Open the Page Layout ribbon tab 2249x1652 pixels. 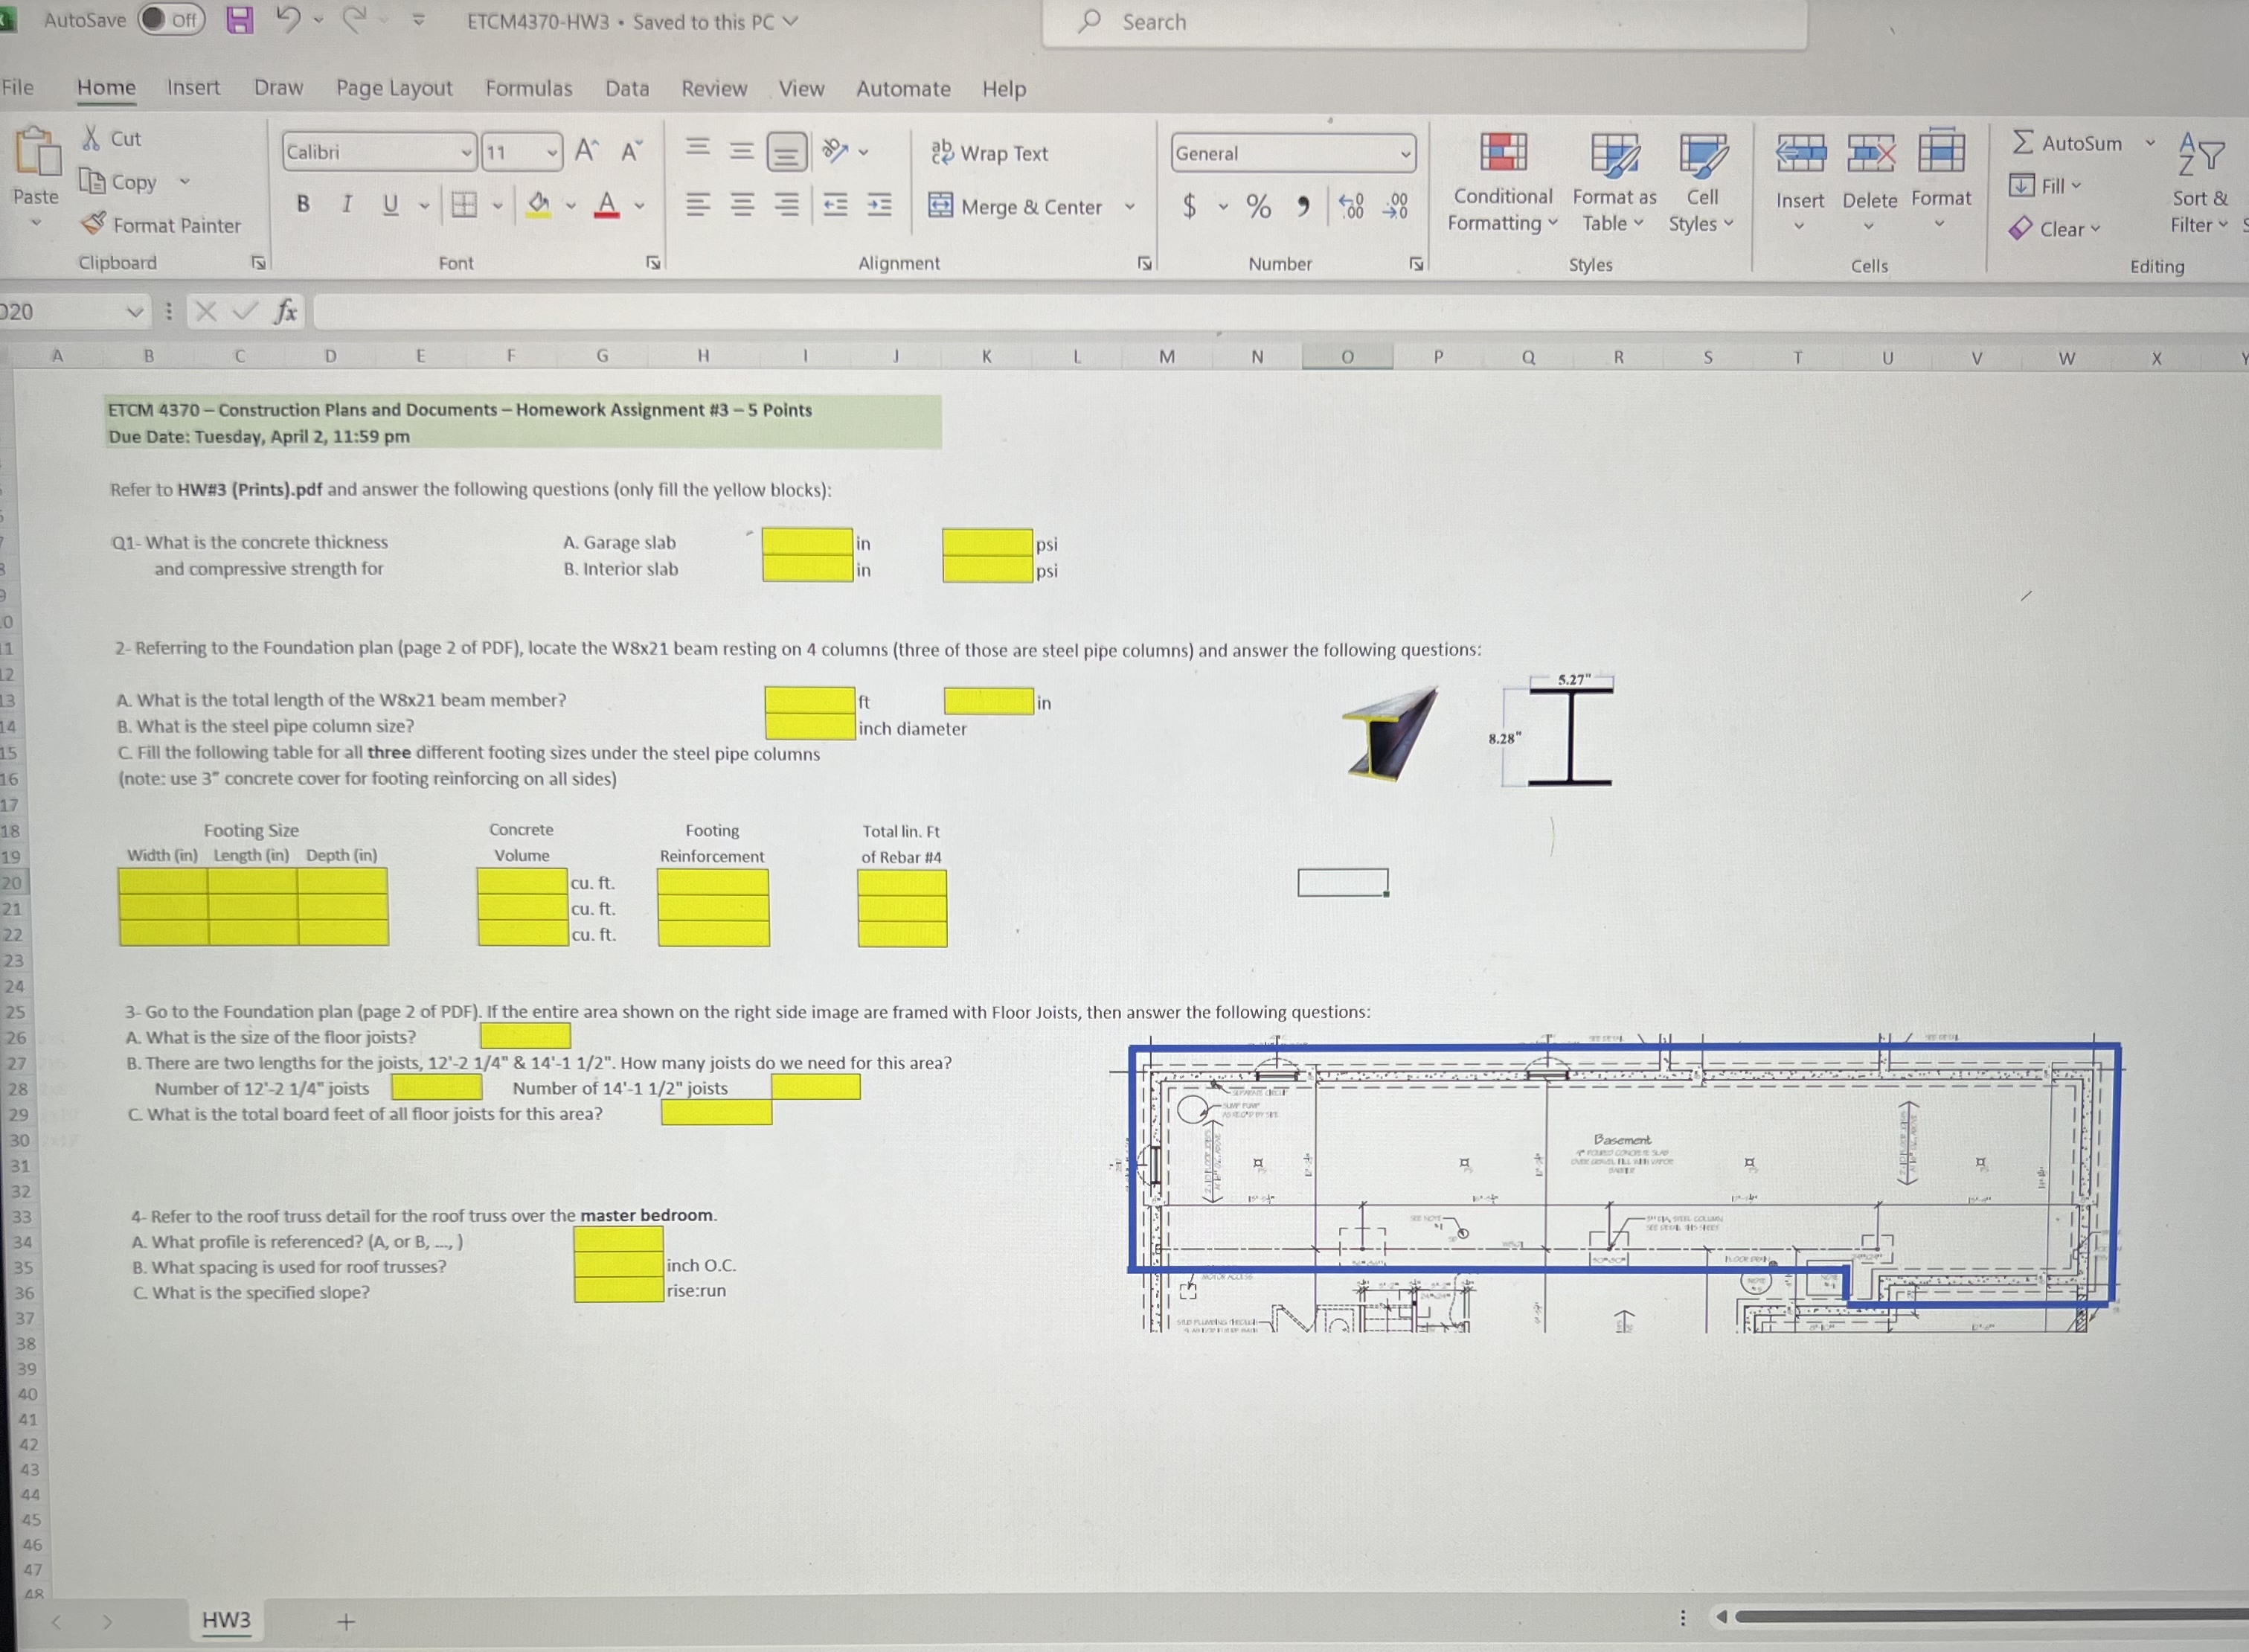pos(394,88)
